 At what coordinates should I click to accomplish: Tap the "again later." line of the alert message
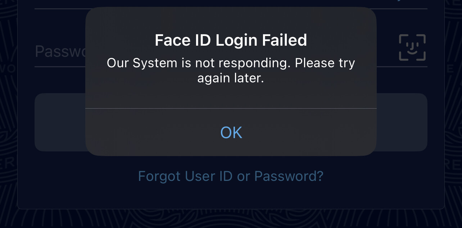231,78
